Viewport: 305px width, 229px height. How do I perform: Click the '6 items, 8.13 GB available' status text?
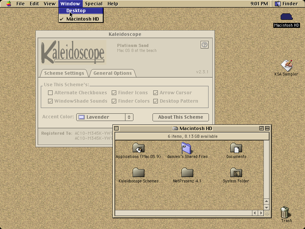tap(193, 136)
